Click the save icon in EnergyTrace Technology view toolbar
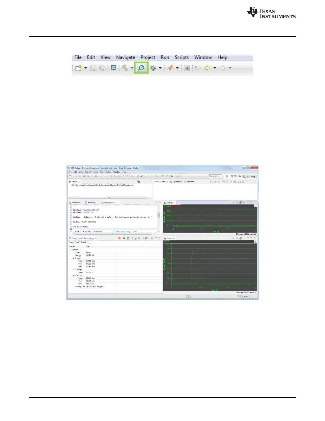 pos(135,238)
